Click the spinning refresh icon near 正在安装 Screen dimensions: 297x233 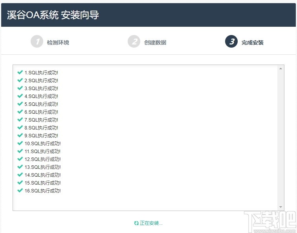tap(136, 223)
